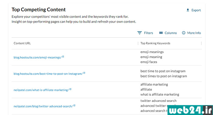Open the Filters funnel icon
Screen dimensions: 213x115
coord(139,33)
